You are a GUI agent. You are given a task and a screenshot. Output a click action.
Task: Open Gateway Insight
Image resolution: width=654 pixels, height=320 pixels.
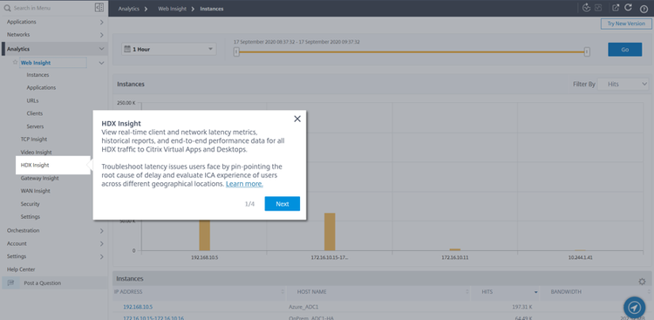pos(39,178)
